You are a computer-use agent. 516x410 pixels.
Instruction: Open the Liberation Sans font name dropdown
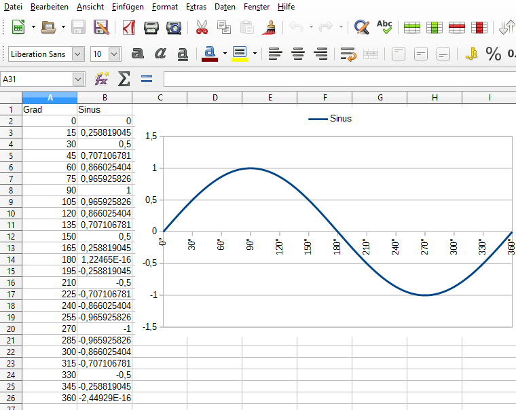point(77,54)
